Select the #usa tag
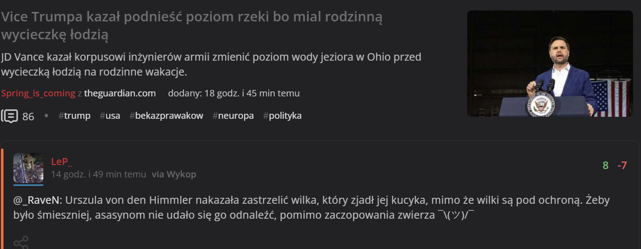 point(110,116)
